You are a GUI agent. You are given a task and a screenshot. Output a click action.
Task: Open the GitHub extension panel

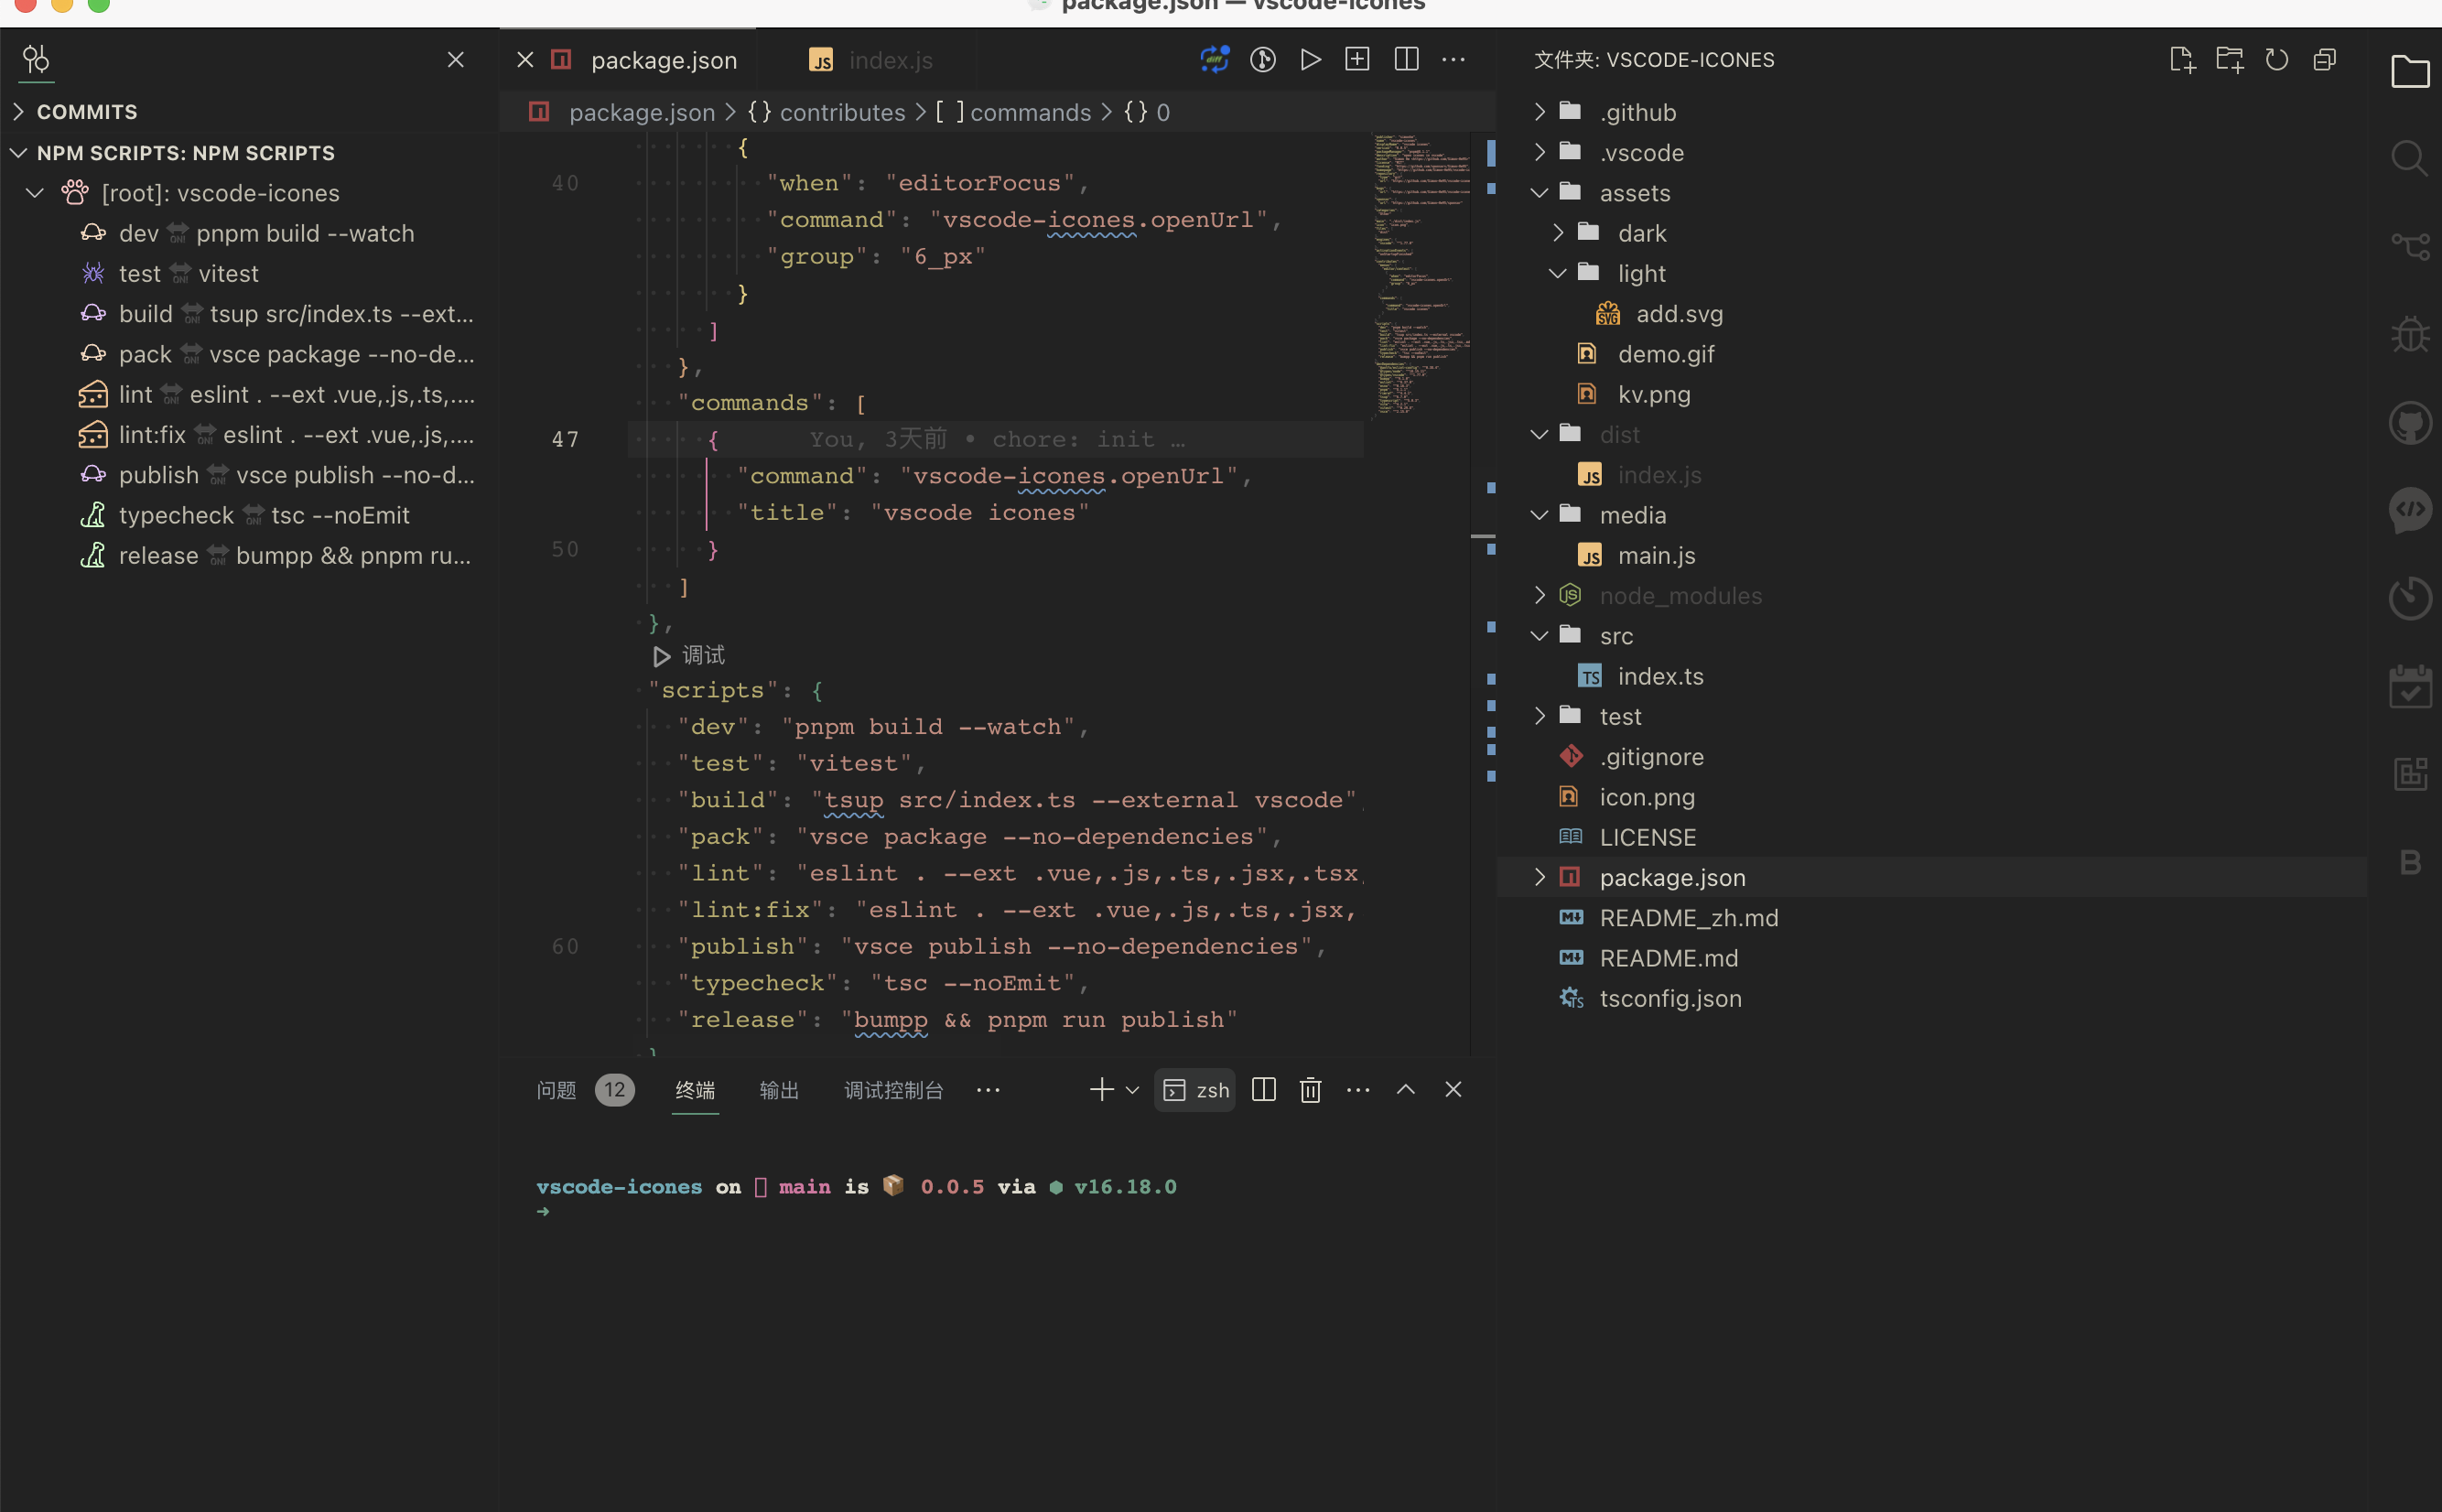pyautogui.click(x=2410, y=422)
